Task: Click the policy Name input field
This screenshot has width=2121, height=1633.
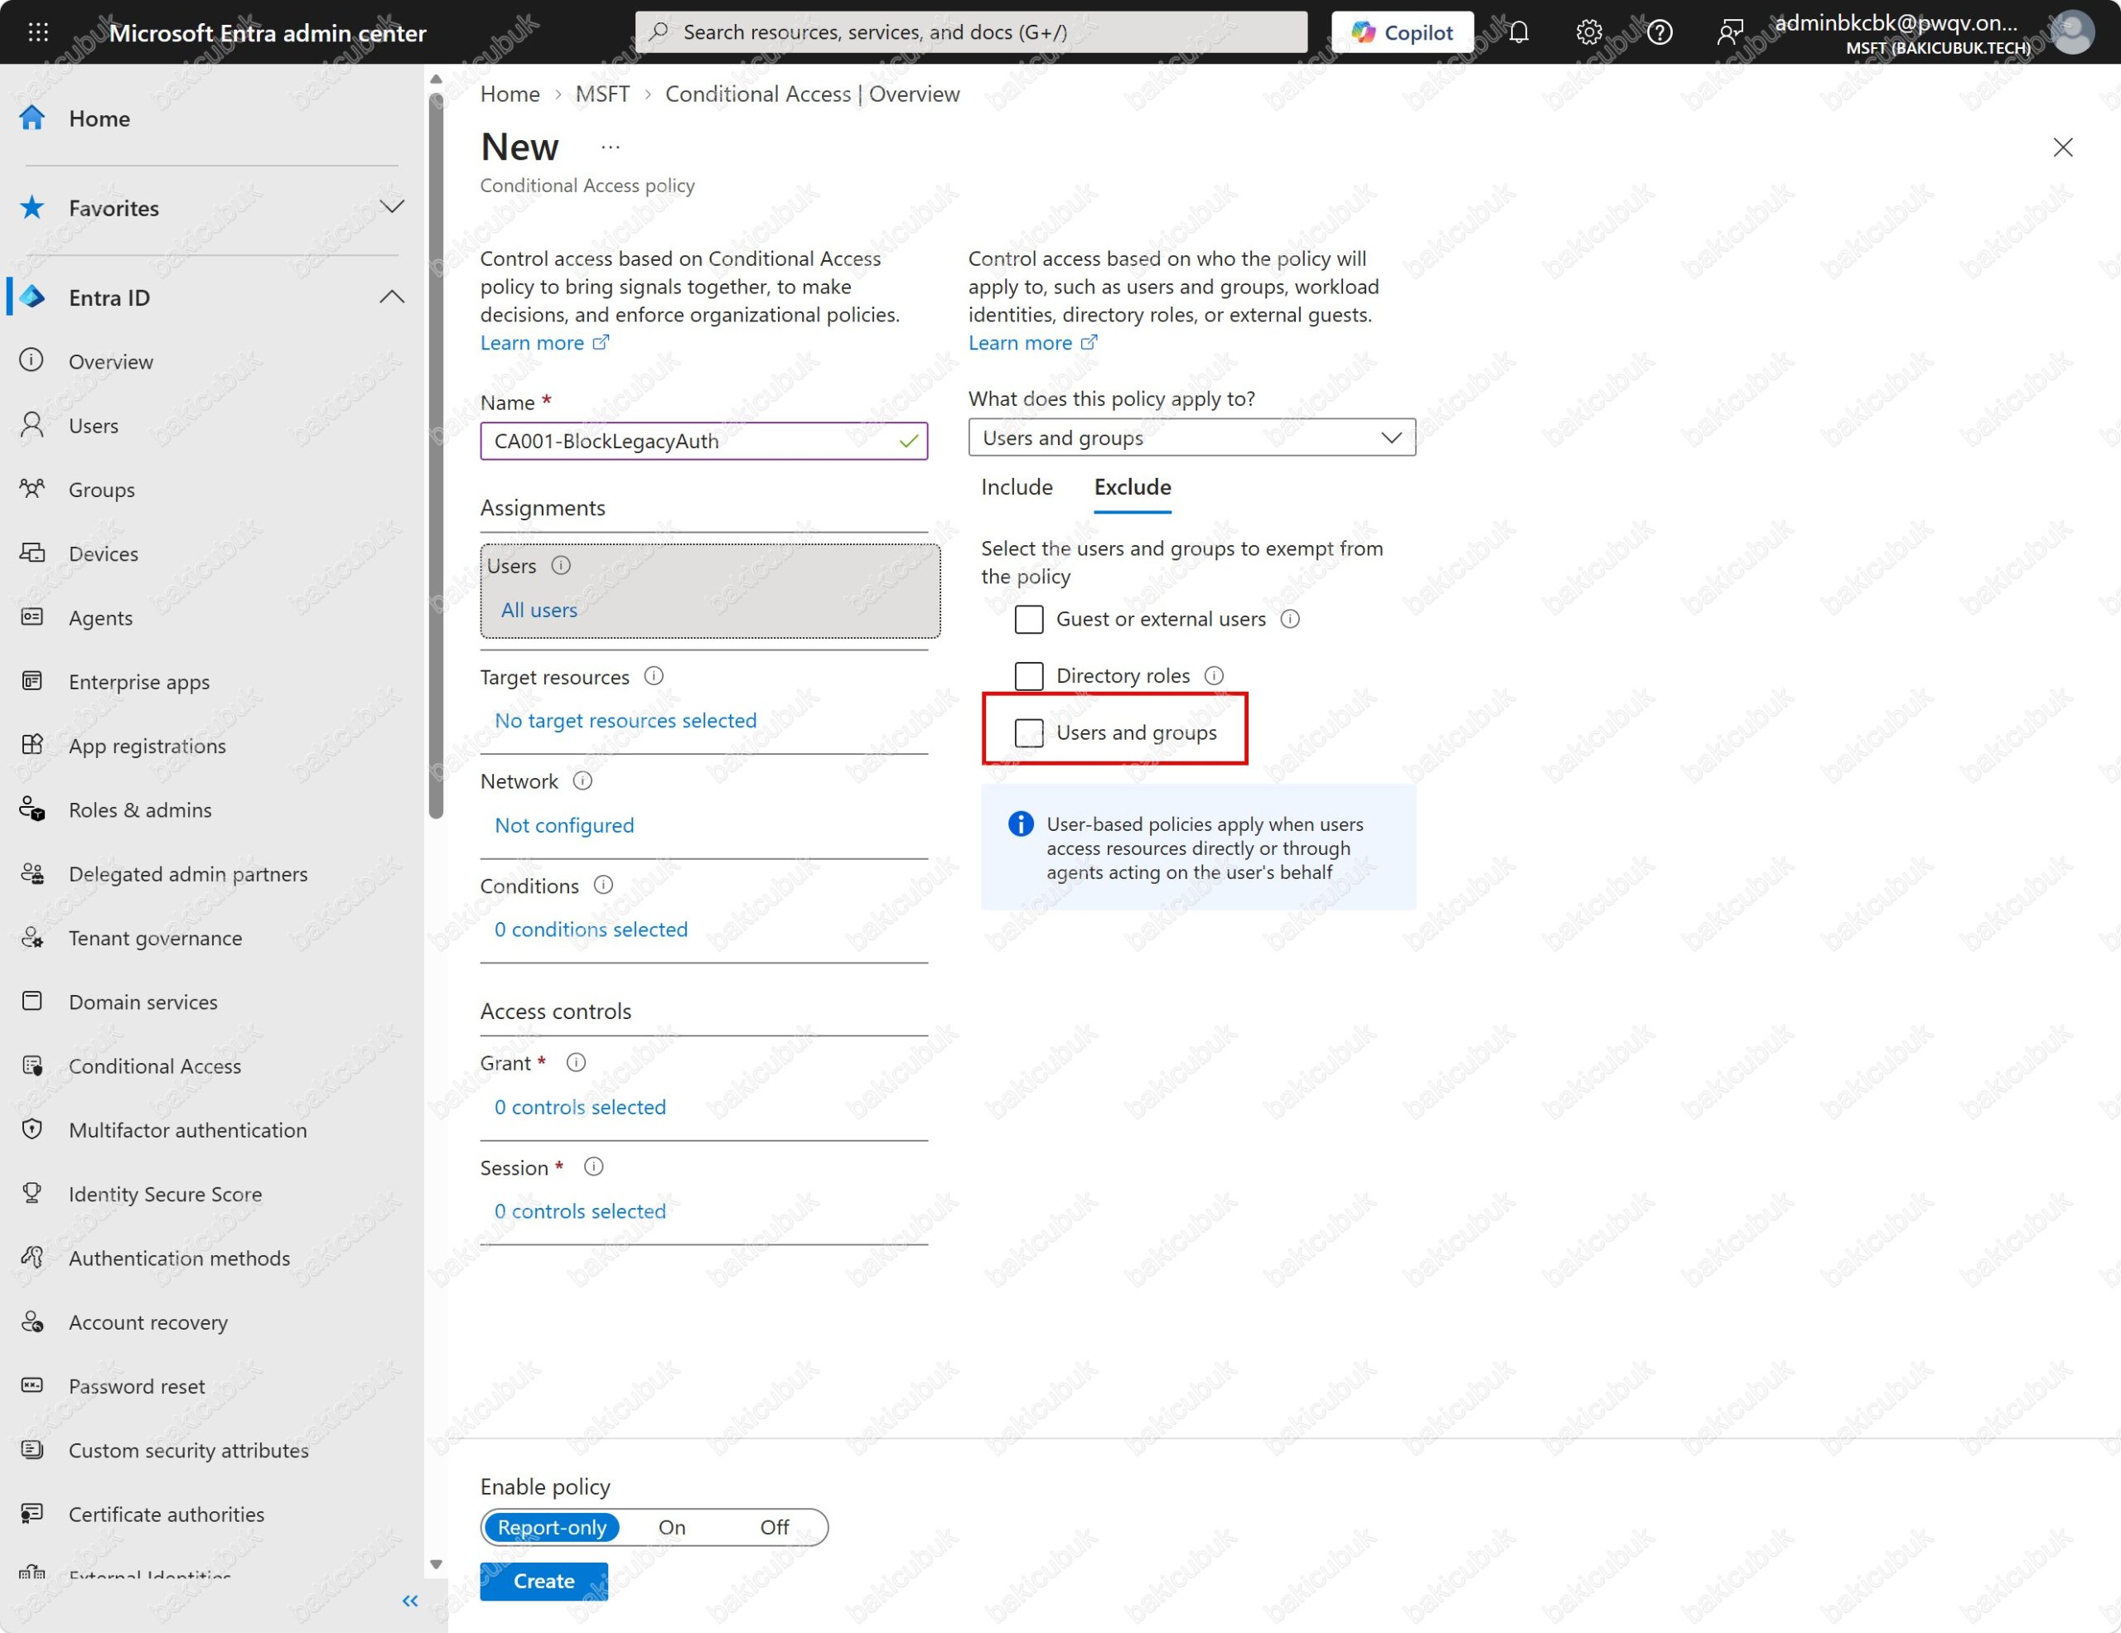Action: [x=704, y=441]
